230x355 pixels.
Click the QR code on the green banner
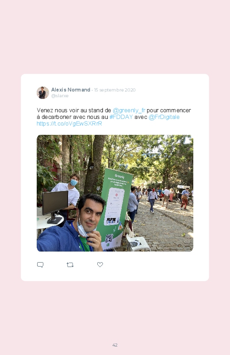(x=109, y=238)
